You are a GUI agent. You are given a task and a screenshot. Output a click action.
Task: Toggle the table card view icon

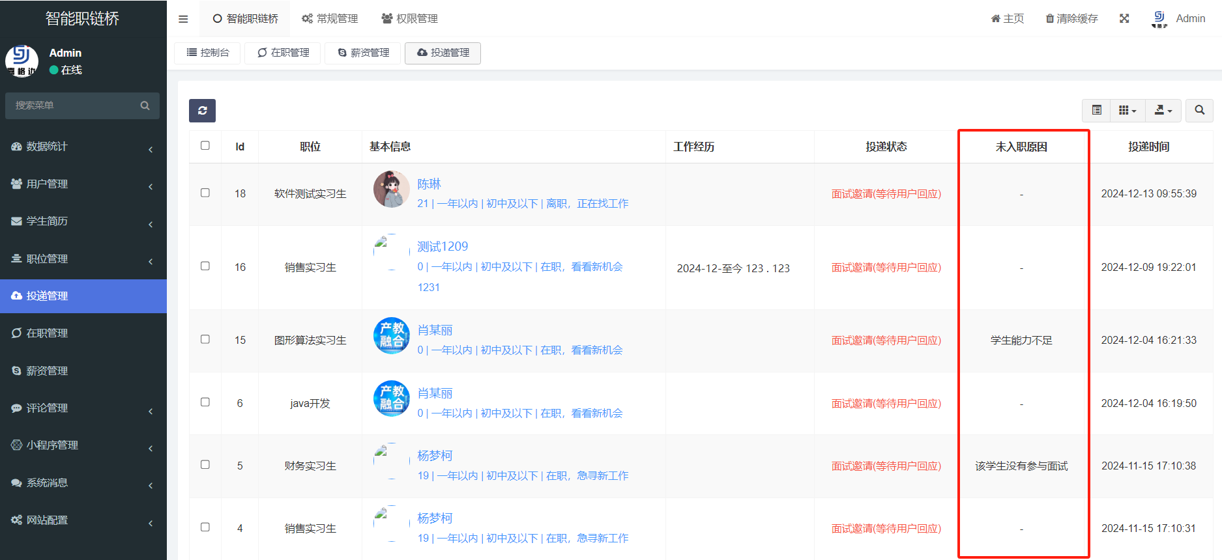point(1096,111)
